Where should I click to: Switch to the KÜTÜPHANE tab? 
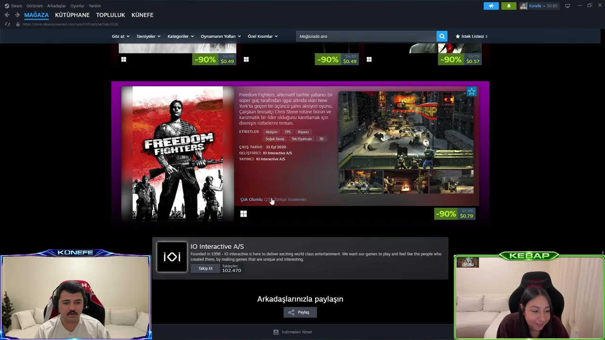coord(72,15)
